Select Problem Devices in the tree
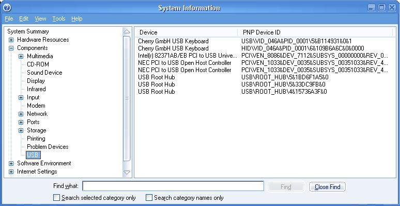This screenshot has width=400, height=206. tap(48, 147)
